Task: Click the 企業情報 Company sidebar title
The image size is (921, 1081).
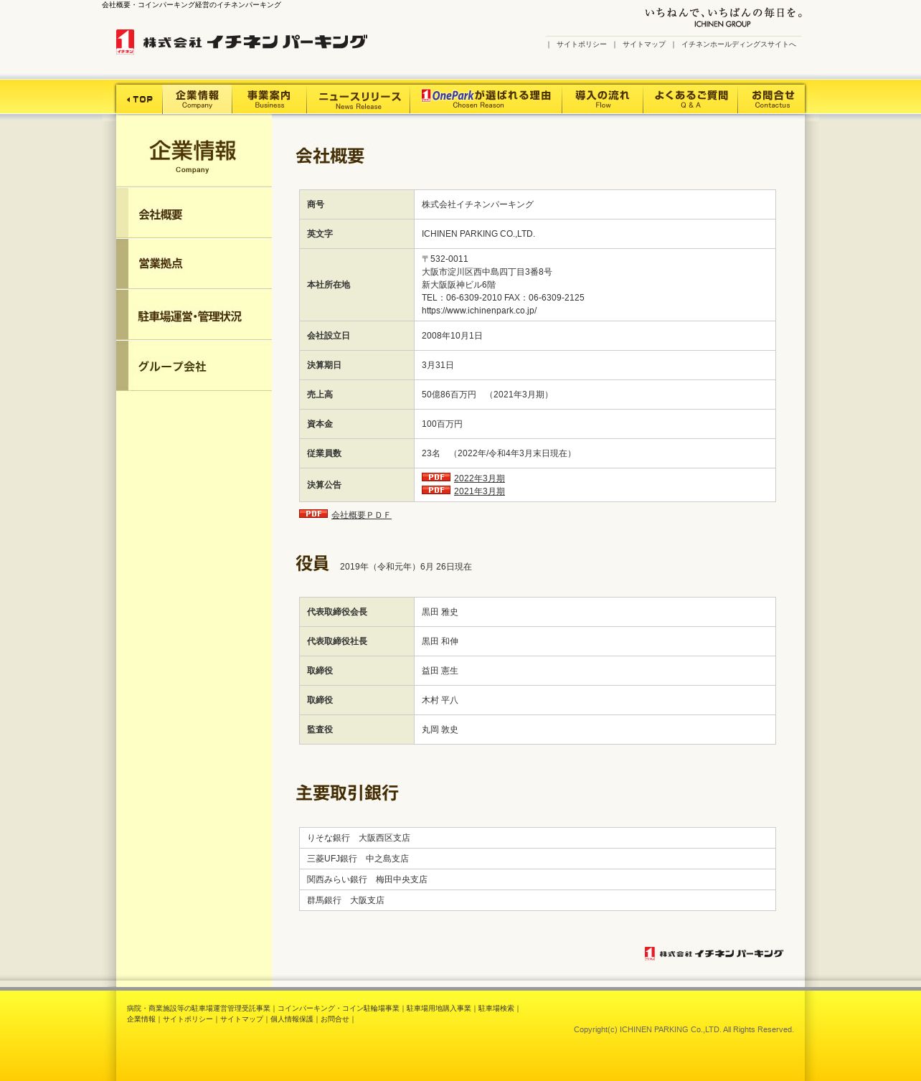Action: coord(192,156)
